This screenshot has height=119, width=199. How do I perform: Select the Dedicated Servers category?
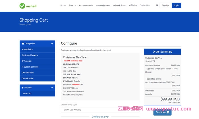pyautogui.click(x=30, y=55)
